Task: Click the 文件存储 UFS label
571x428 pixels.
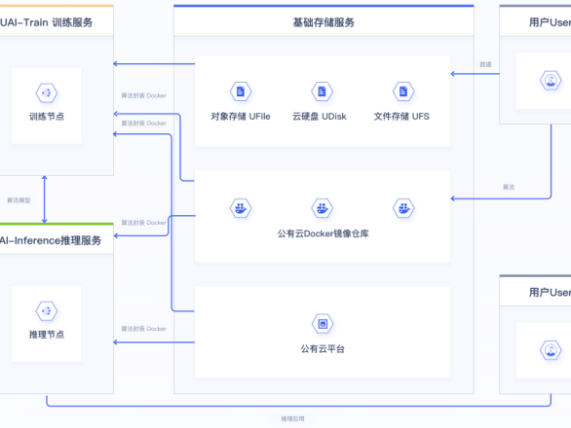Action: click(x=401, y=117)
